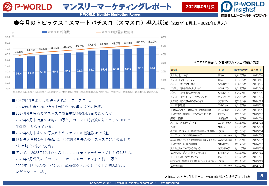Click the L ゴジラ対エヴァンゲリオン table cell

click(194, 157)
